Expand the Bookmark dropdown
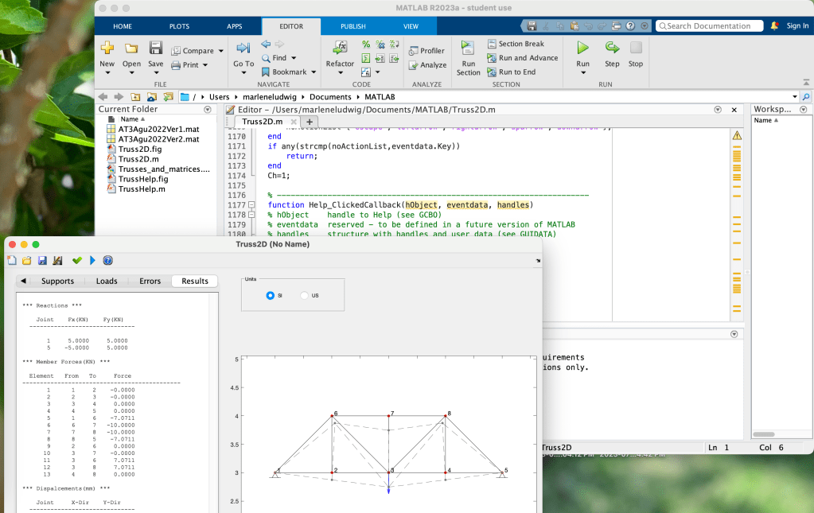This screenshot has height=513, width=814. click(313, 72)
